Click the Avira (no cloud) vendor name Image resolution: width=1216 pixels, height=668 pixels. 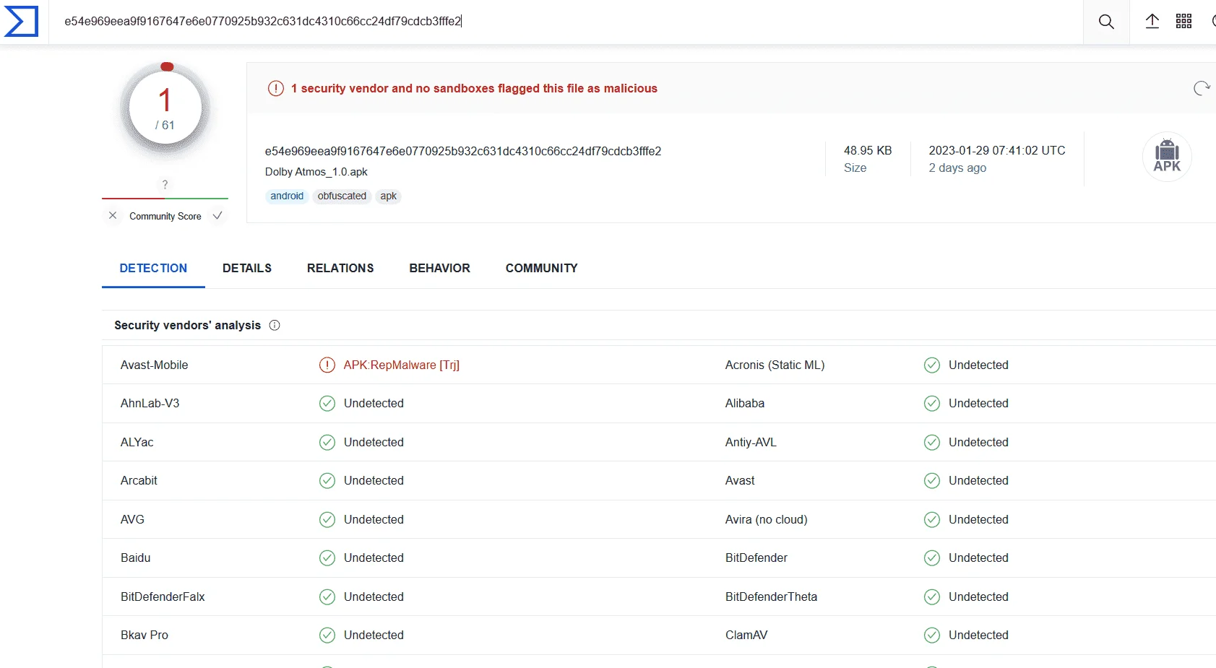[767, 519]
